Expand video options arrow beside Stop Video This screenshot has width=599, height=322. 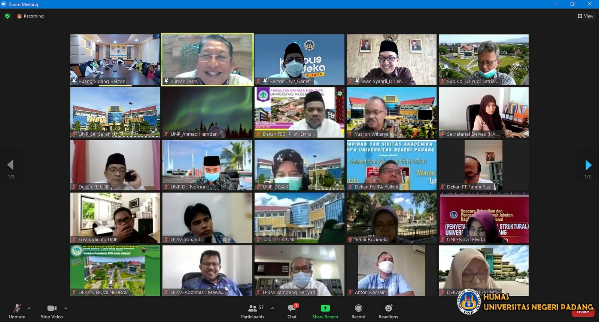[x=66, y=309]
